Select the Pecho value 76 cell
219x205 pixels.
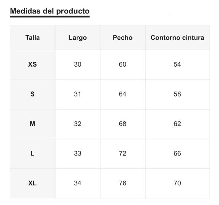coord(123,183)
